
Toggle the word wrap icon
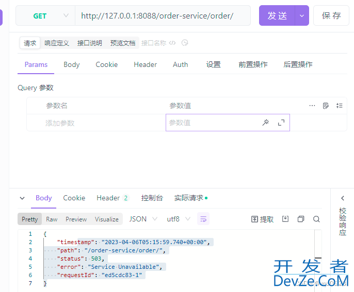coord(203,219)
